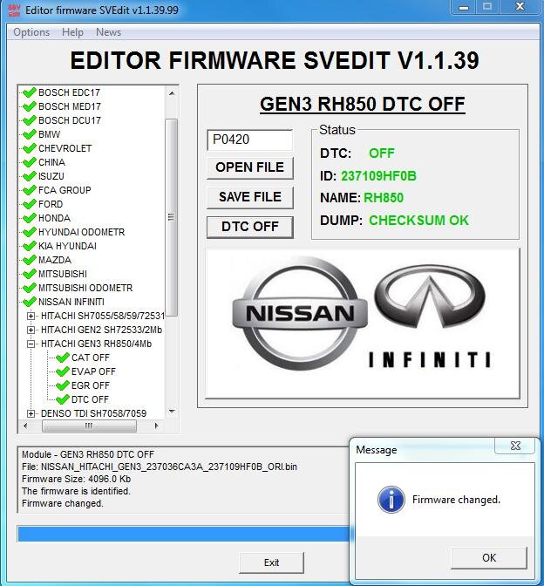Image resolution: width=544 pixels, height=586 pixels.
Task: Select MITSUBISHI ODOMETR in the tree
Action: click(85, 288)
